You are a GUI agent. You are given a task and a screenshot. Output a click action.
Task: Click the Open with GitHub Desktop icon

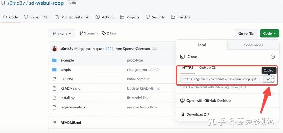(x=182, y=100)
